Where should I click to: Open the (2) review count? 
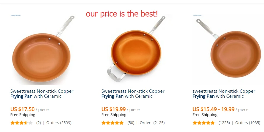click(x=39, y=123)
